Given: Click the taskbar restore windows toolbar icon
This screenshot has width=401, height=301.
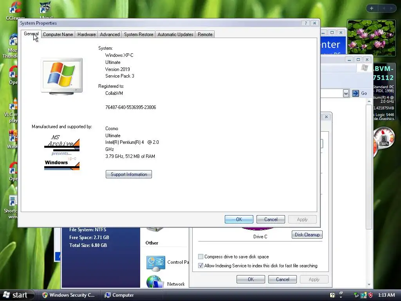Looking at the screenshot, I should tap(341, 293).
